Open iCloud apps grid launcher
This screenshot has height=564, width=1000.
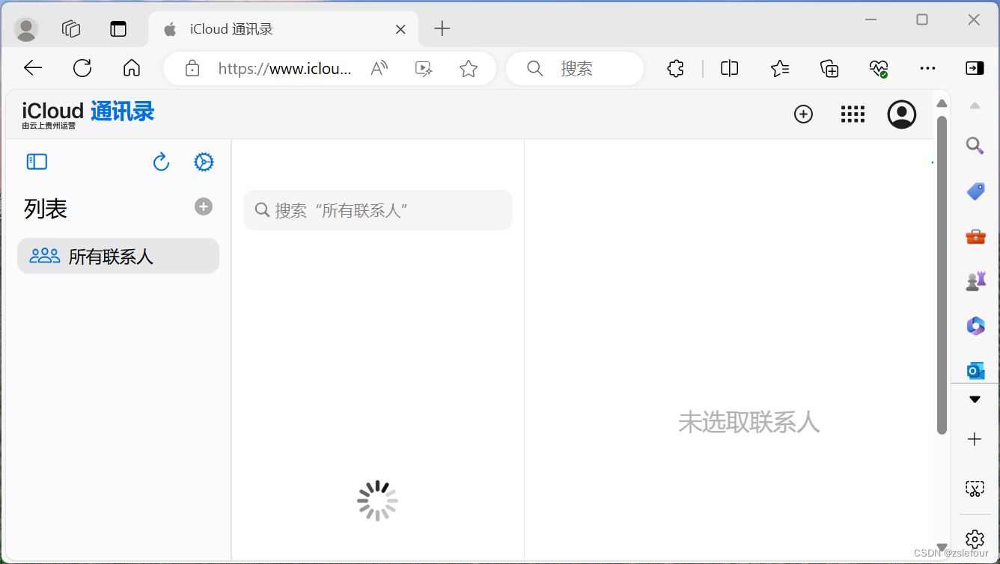click(853, 114)
